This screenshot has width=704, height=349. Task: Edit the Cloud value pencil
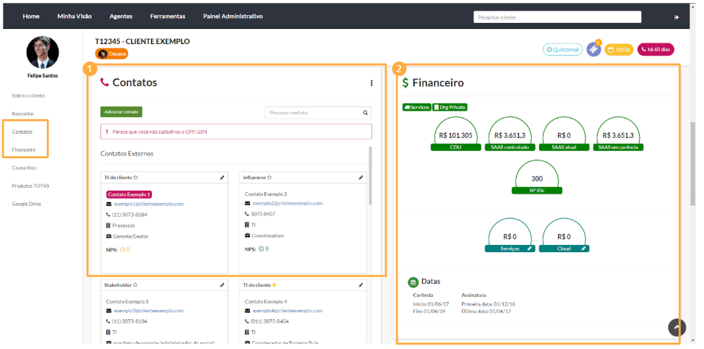tap(584, 248)
